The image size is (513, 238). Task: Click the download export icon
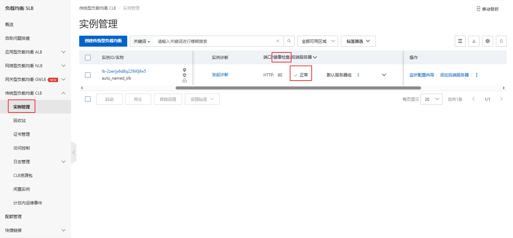click(474, 41)
